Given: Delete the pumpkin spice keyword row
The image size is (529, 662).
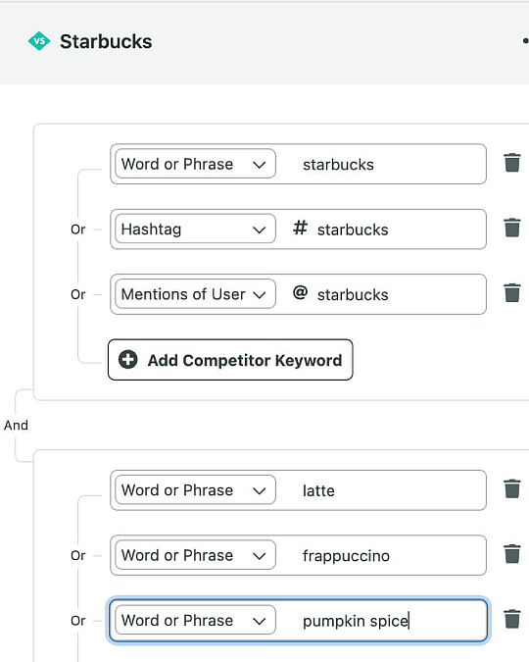Looking at the screenshot, I should 512,620.
